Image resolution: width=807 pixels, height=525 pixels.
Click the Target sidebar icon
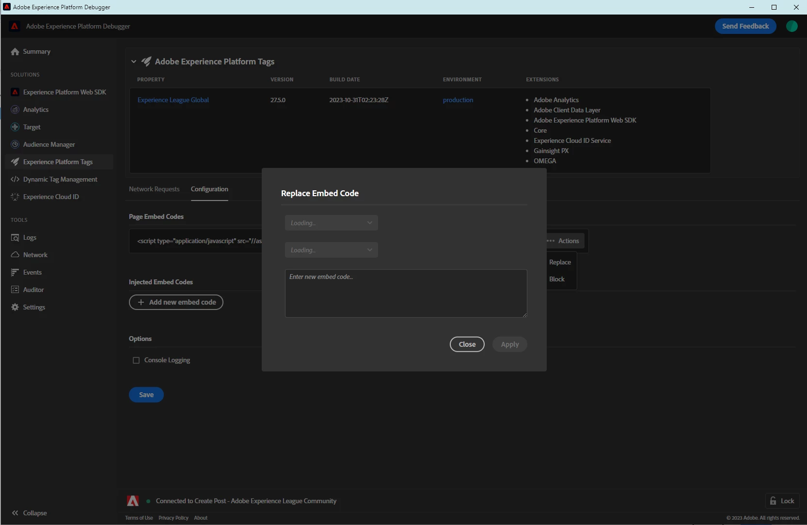coord(15,127)
